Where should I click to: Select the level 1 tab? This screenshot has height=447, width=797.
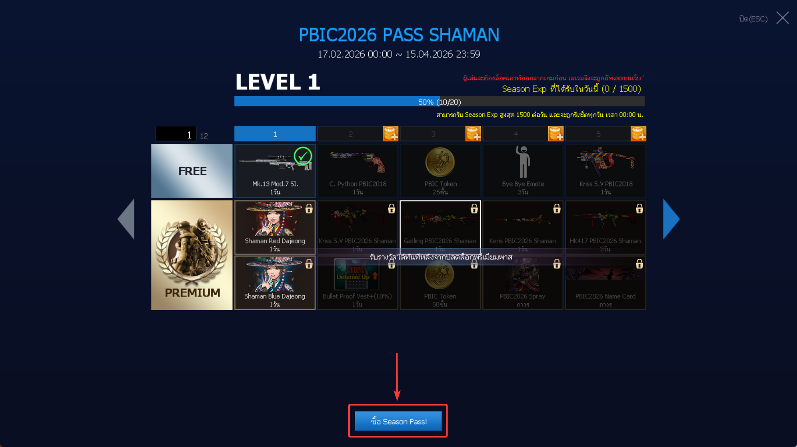275,134
